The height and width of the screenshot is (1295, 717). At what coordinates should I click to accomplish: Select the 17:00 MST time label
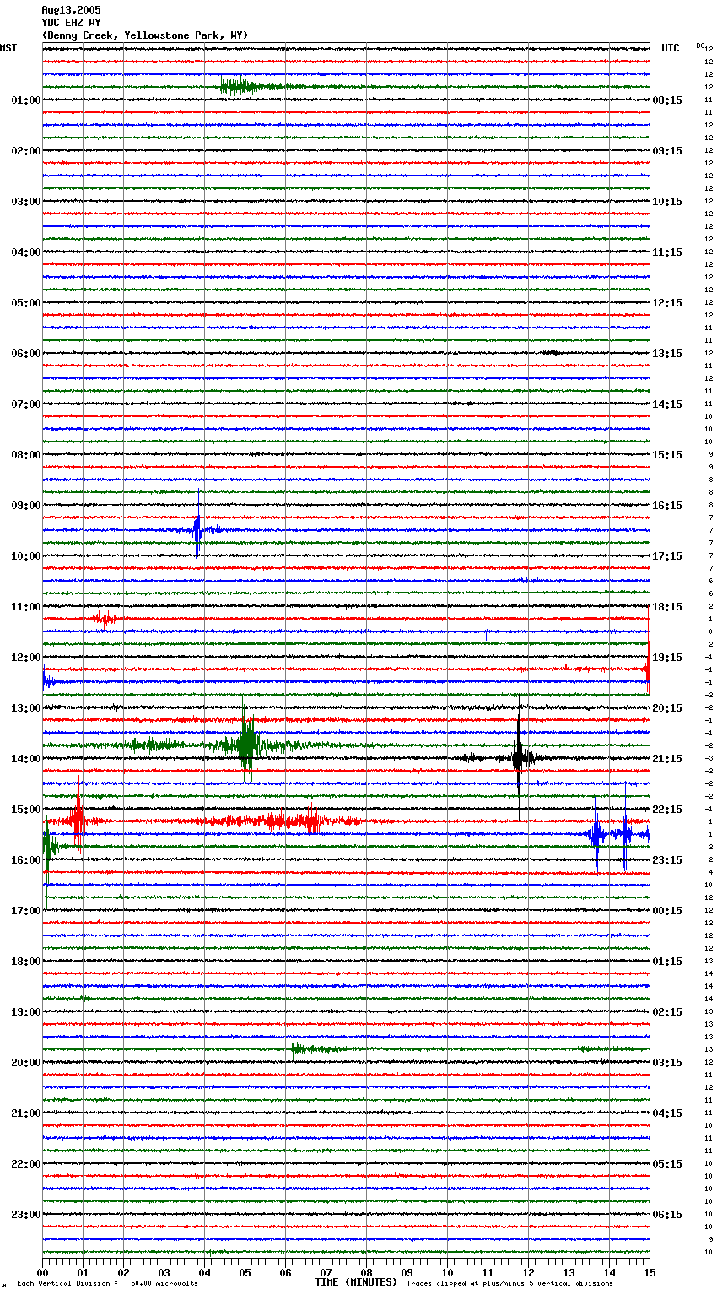pyautogui.click(x=26, y=911)
